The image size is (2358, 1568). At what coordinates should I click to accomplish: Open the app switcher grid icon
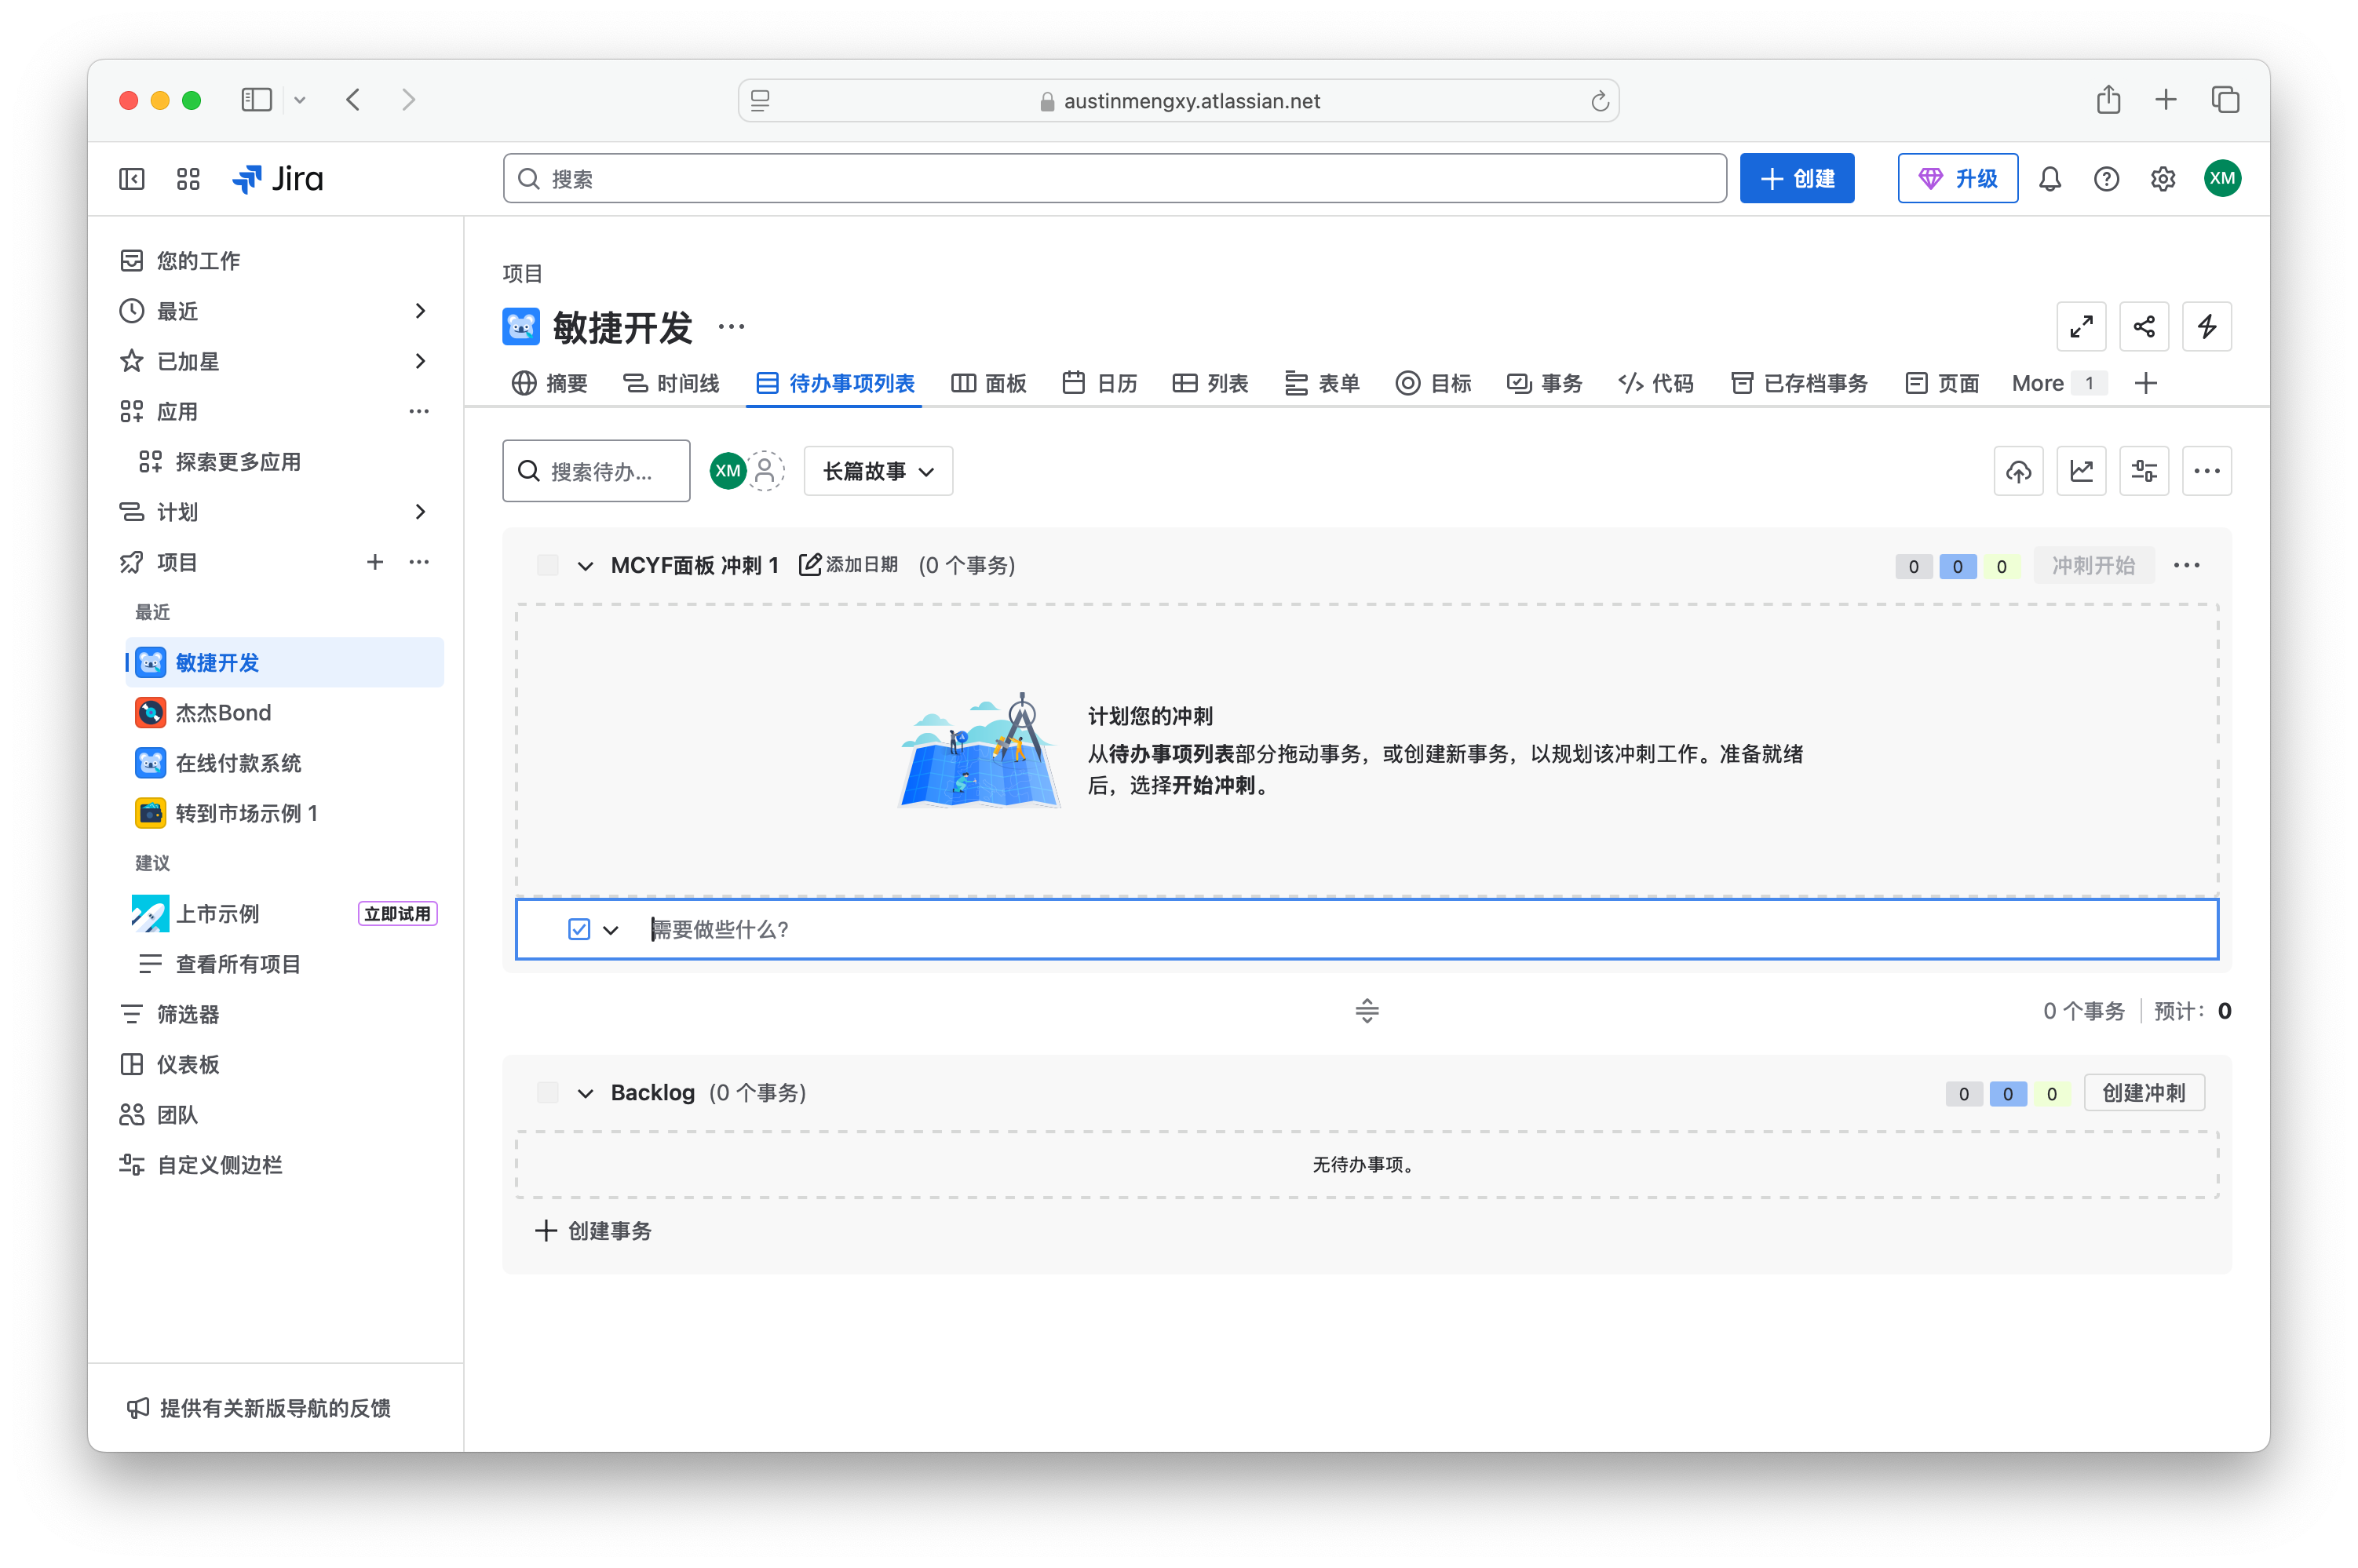tap(188, 179)
